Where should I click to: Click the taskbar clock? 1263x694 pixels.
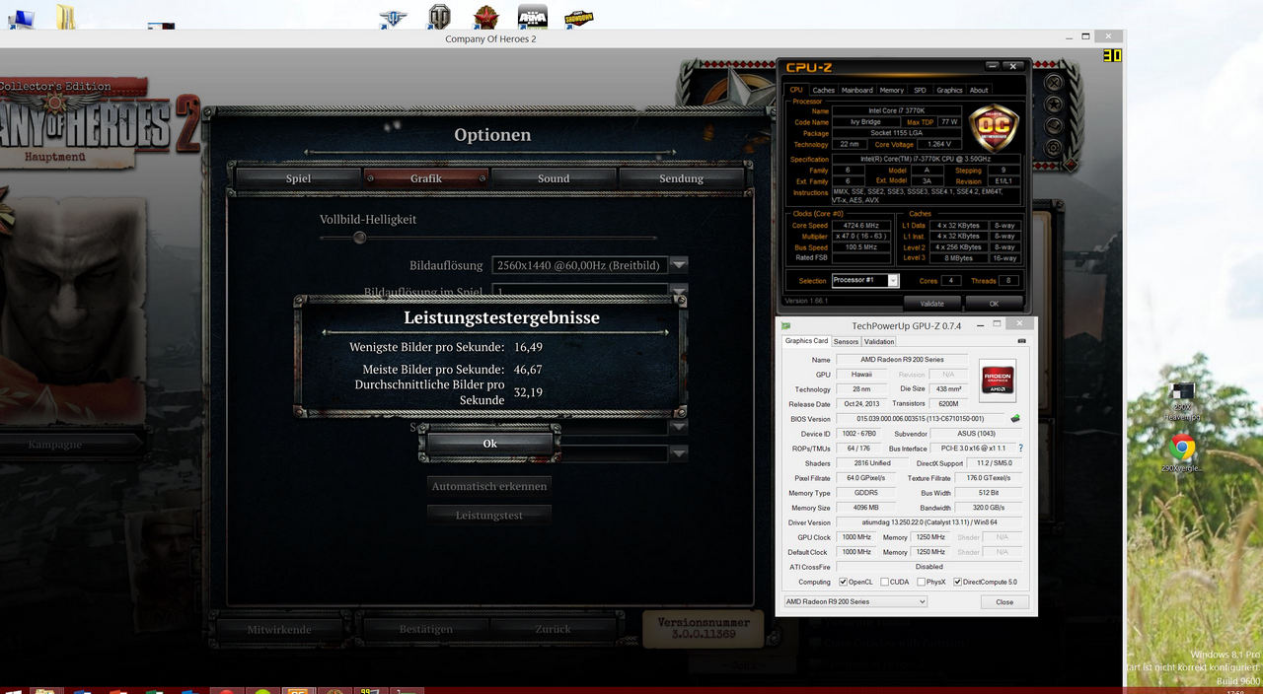pos(1234,691)
